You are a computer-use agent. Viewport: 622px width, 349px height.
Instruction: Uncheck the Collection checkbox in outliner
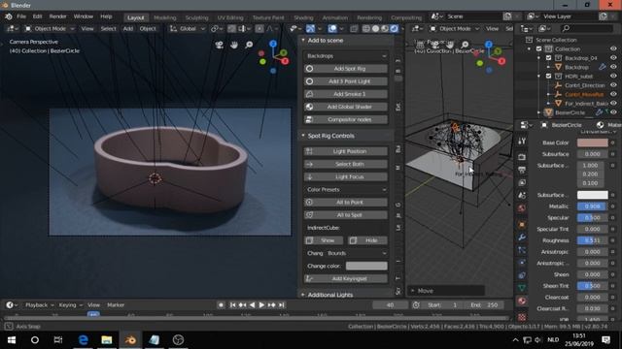538,49
